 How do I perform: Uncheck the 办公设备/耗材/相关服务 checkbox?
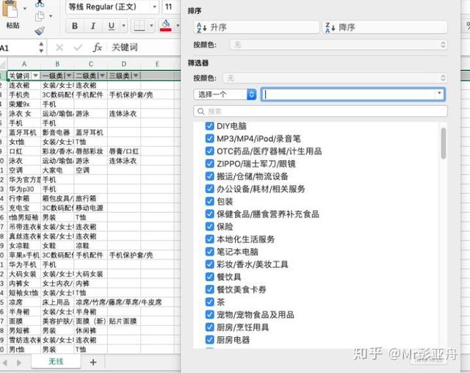[x=209, y=189]
